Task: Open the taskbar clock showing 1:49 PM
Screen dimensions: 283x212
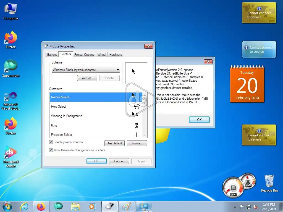Action: click(269, 207)
